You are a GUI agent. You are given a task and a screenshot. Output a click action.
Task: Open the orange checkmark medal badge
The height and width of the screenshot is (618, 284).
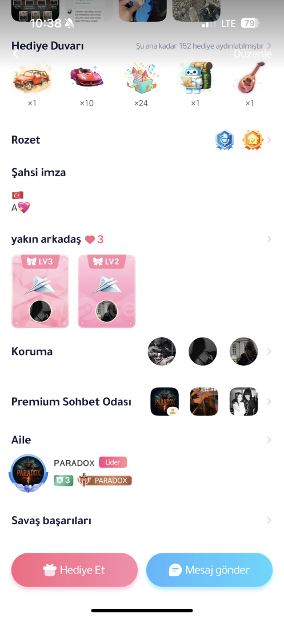(x=252, y=140)
